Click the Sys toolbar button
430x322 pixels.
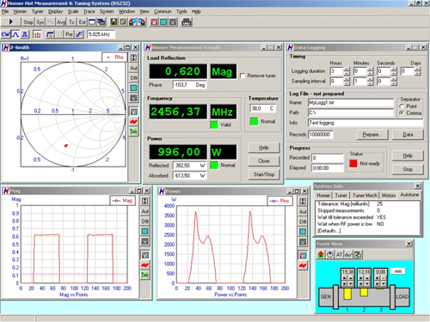coord(40,22)
